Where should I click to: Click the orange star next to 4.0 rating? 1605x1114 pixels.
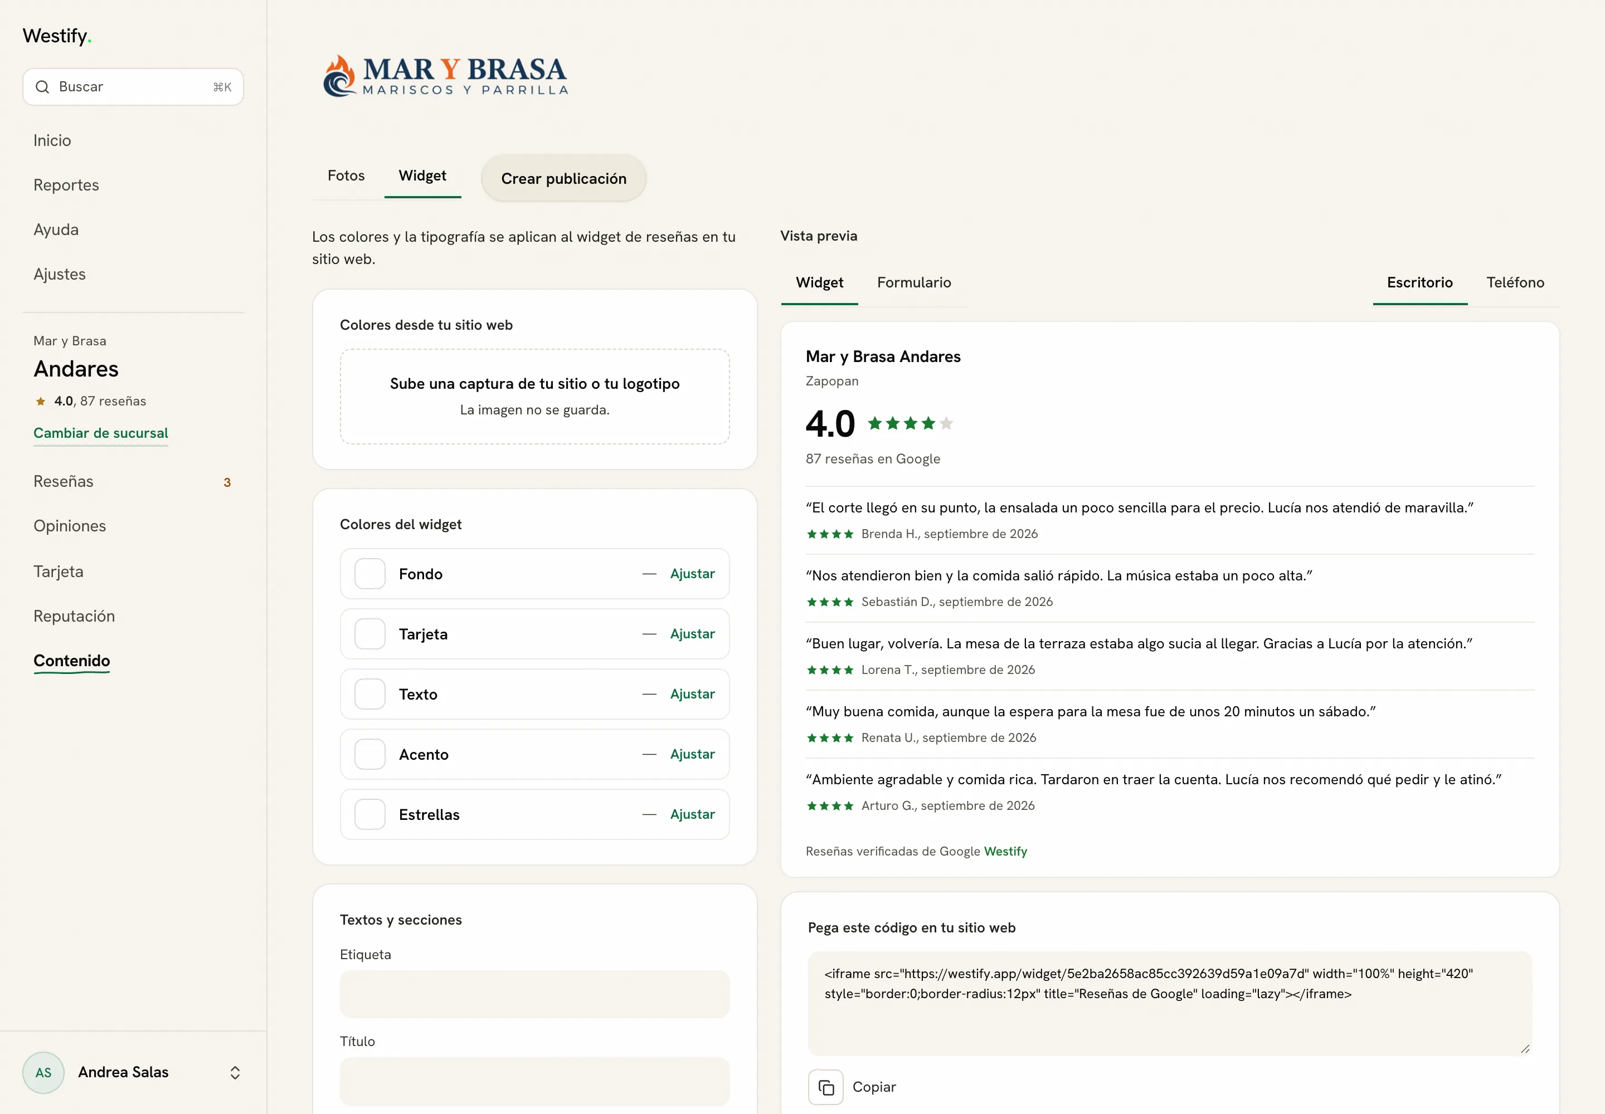41,400
